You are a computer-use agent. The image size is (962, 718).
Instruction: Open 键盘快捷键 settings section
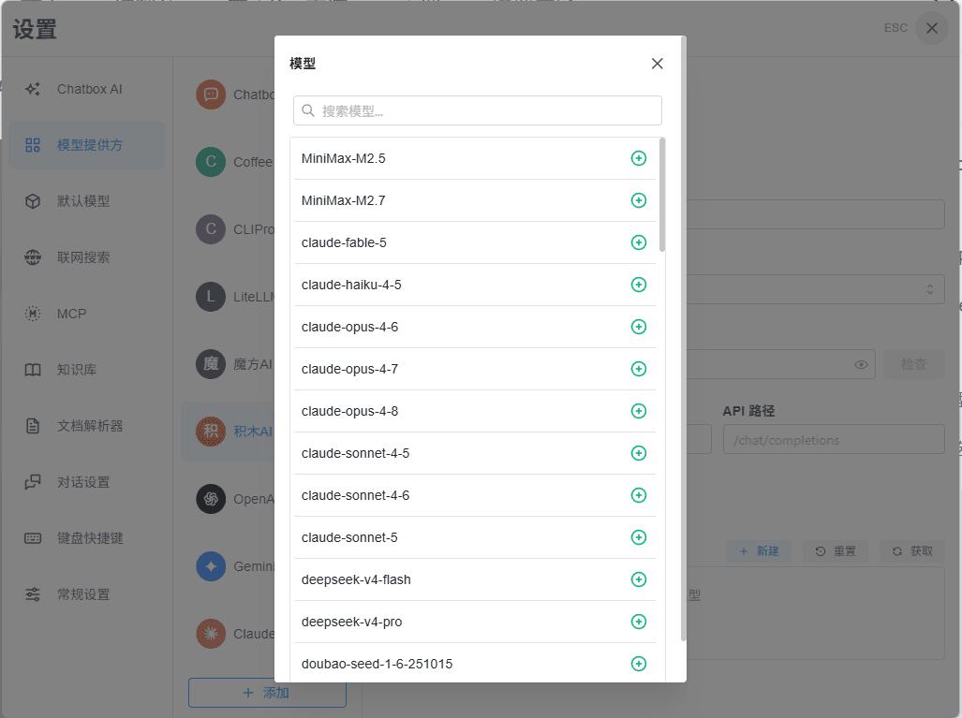(87, 538)
